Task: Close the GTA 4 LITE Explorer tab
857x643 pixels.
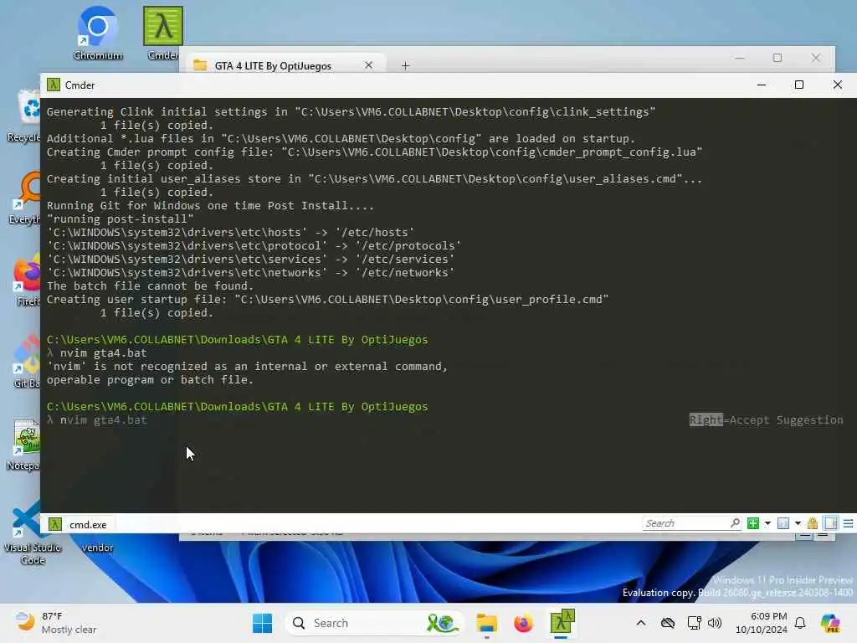Action: tap(368, 65)
